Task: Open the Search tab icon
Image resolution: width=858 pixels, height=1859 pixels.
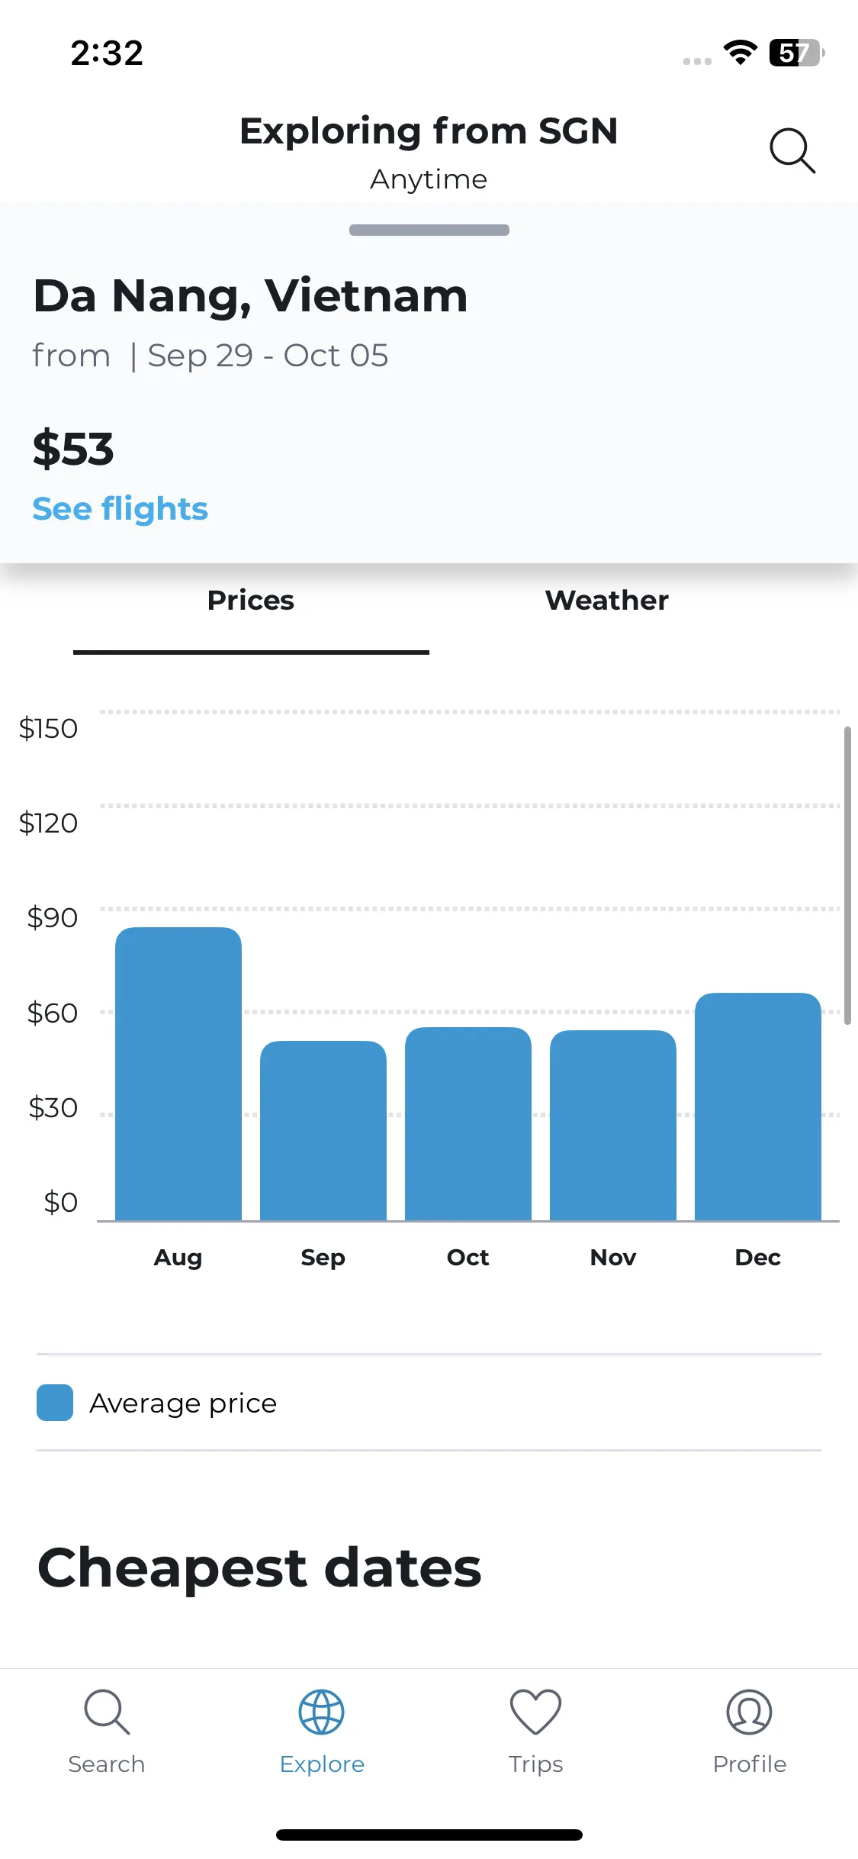Action: (107, 1712)
